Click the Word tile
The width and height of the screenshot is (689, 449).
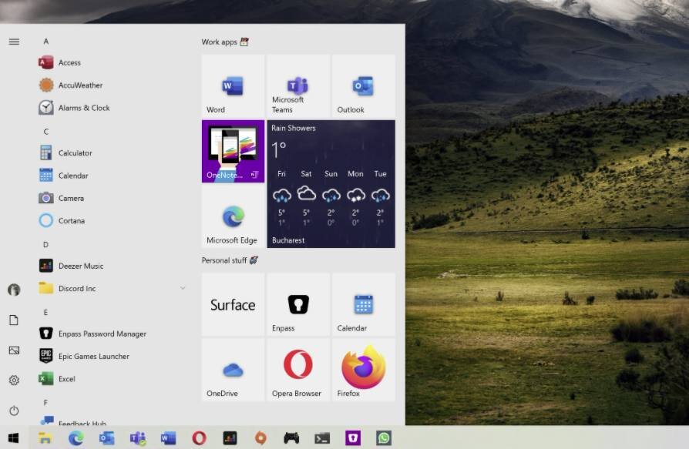point(233,86)
